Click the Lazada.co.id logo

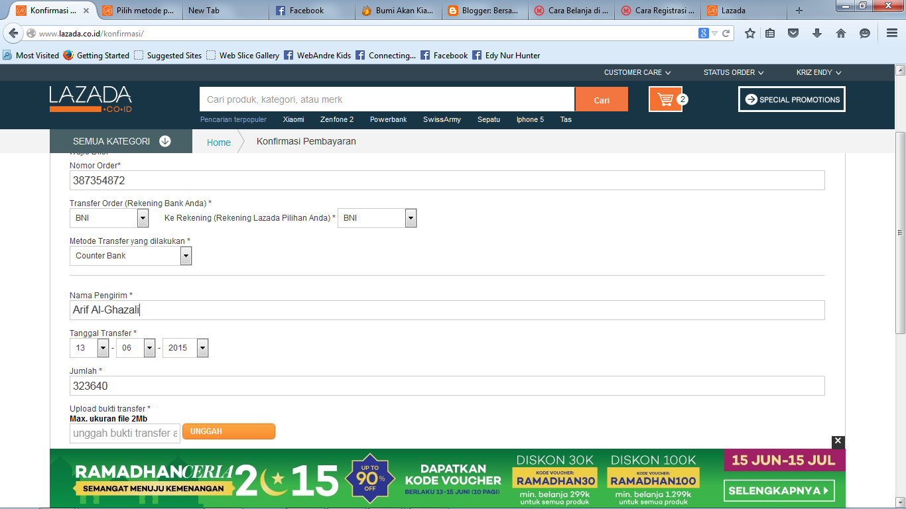coord(90,99)
